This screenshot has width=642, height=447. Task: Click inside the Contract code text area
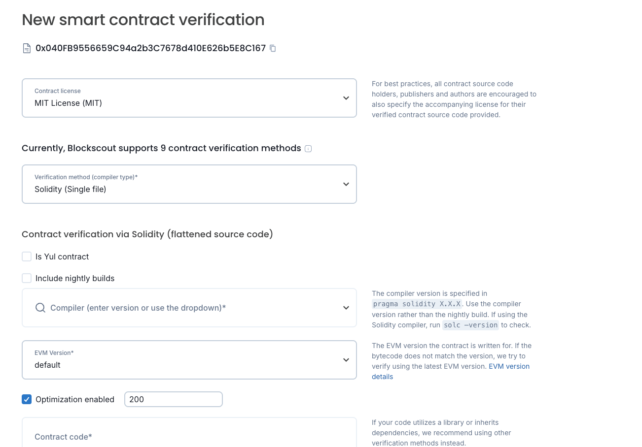189,437
